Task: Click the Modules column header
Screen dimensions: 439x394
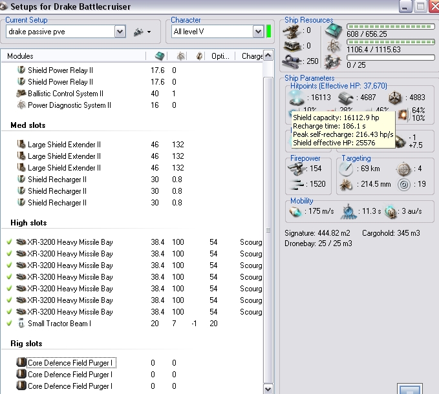Action: (73, 56)
